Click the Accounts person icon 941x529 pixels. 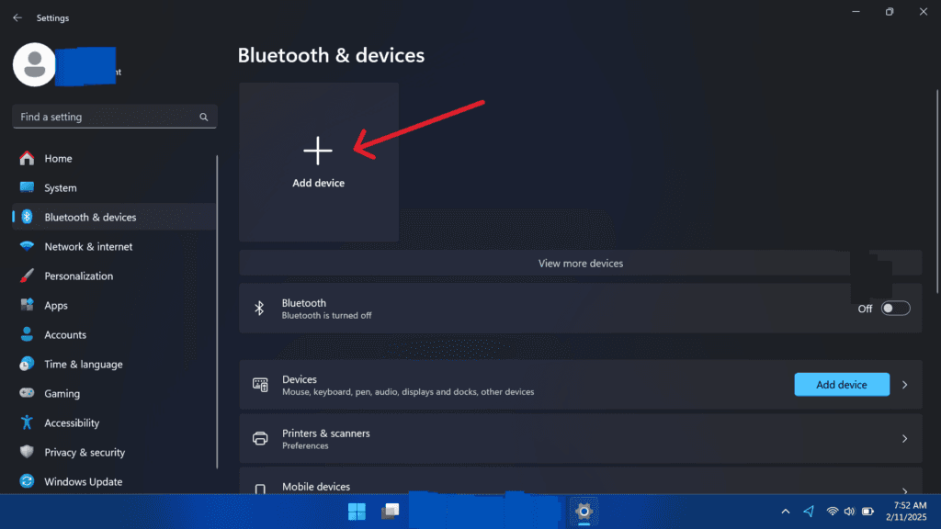point(27,334)
